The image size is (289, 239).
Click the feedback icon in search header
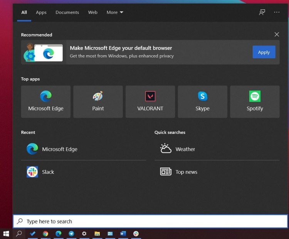(x=262, y=12)
